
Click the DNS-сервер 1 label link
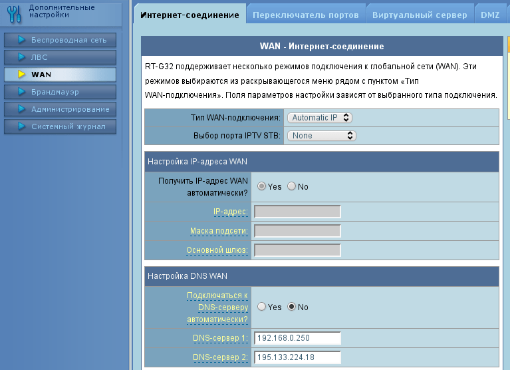pyautogui.click(x=220, y=338)
